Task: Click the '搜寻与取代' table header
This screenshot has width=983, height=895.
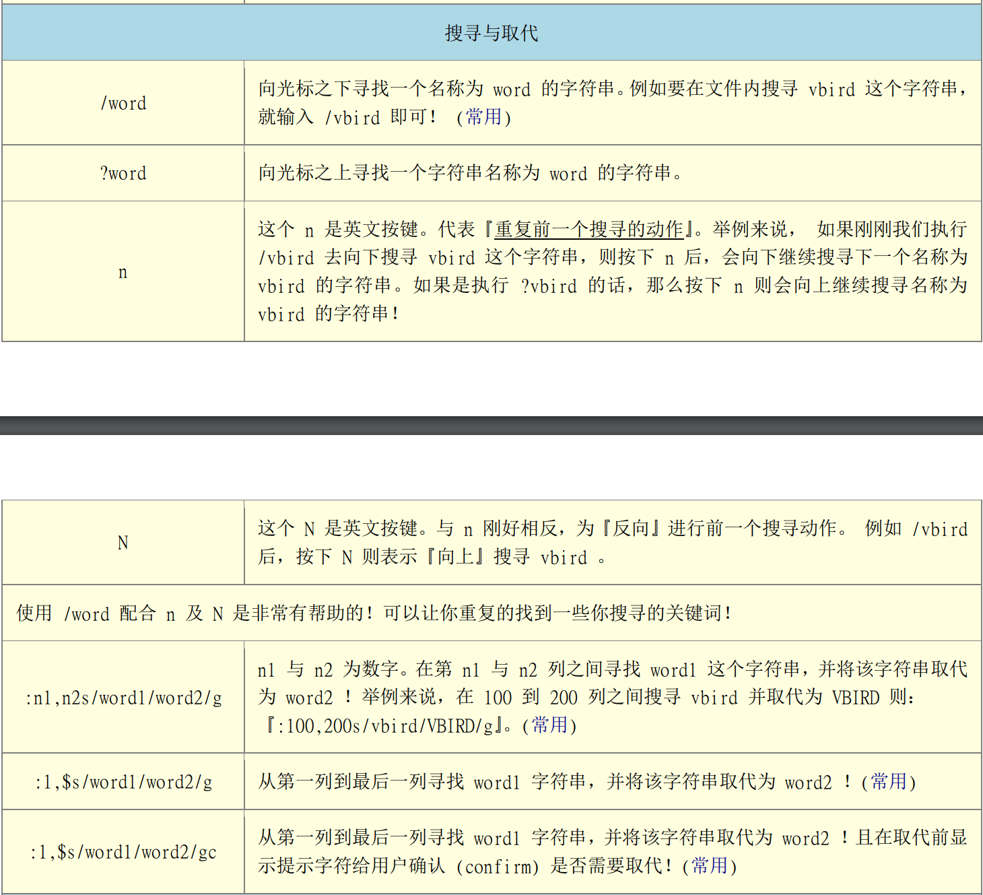Action: pos(491,32)
